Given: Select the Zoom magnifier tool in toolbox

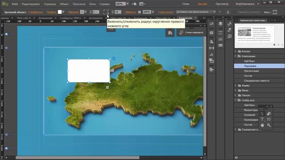Looking at the screenshot, I should (x=269, y=125).
